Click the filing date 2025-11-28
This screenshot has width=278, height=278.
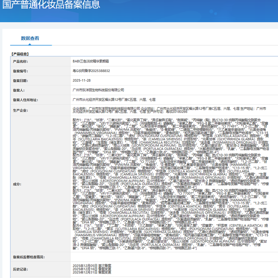81,80
